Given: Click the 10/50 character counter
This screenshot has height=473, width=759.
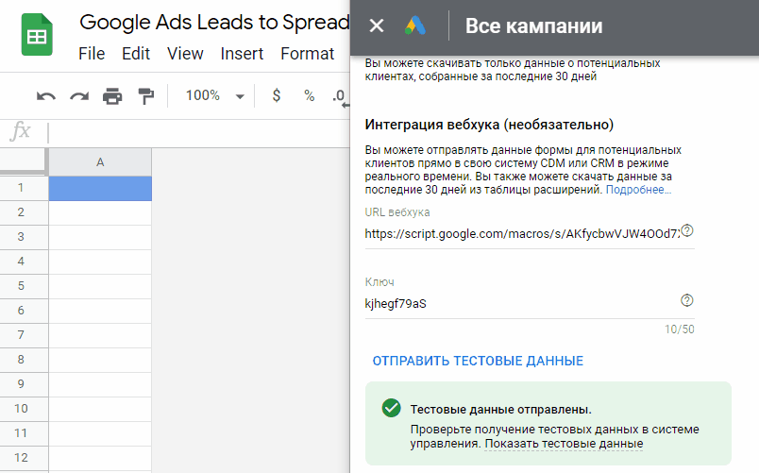Looking at the screenshot, I should click(x=679, y=329).
